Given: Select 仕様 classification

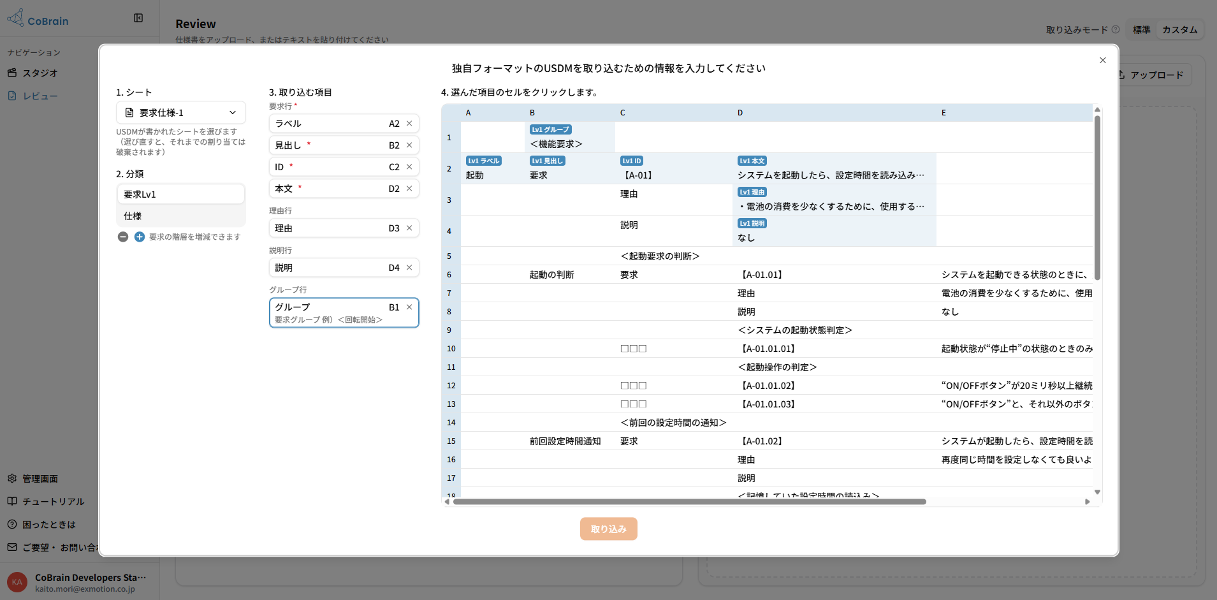Looking at the screenshot, I should click(181, 216).
